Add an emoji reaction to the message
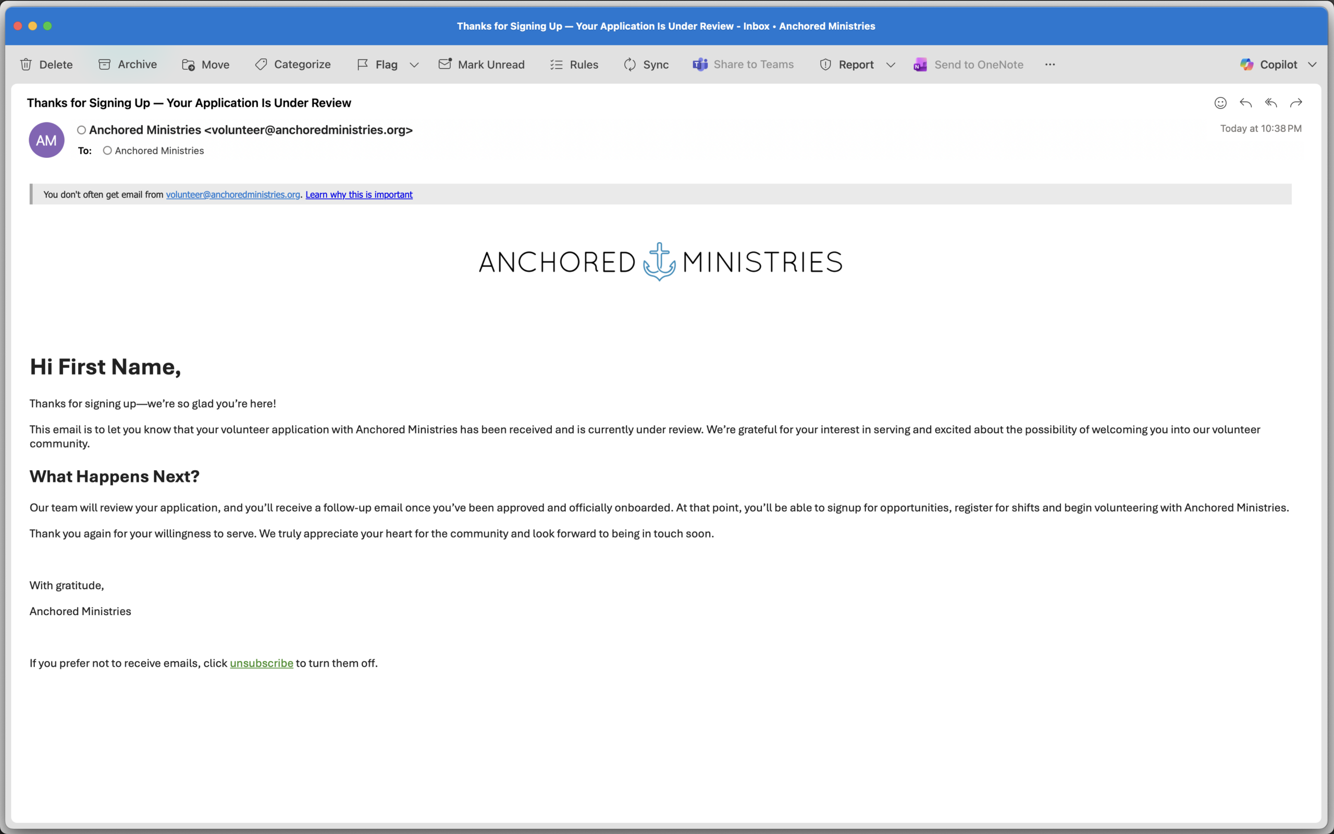This screenshot has width=1334, height=834. (x=1220, y=103)
